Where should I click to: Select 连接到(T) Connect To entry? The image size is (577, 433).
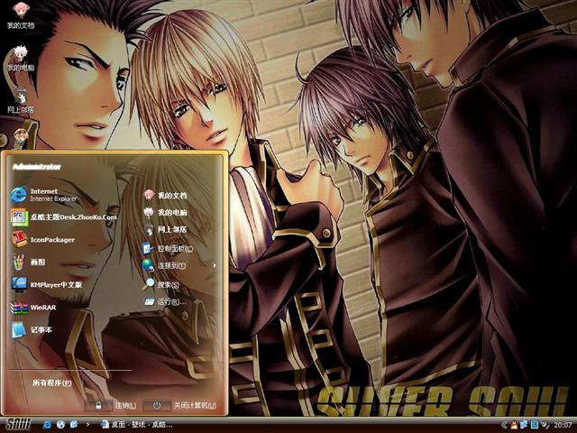164,265
